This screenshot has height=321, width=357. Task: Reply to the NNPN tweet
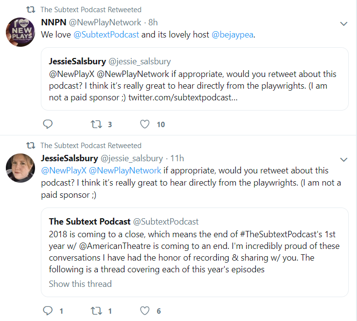point(48,124)
